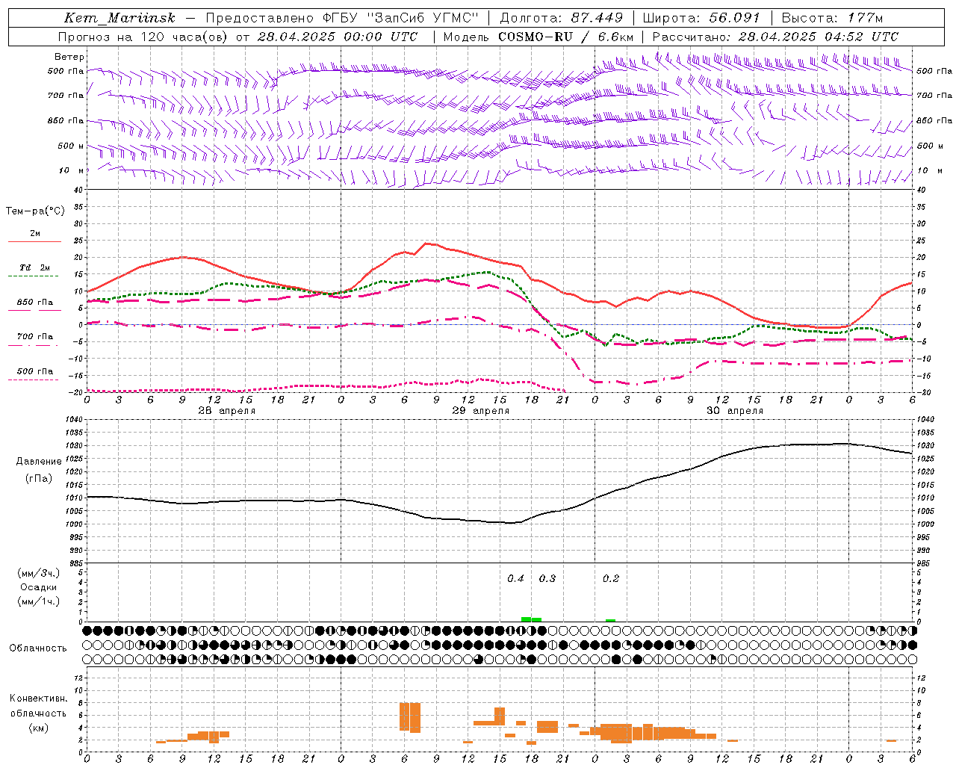This screenshot has width=956, height=765.
Task: Click the '(гПа)' unit label under Давление
Action: click(39, 479)
